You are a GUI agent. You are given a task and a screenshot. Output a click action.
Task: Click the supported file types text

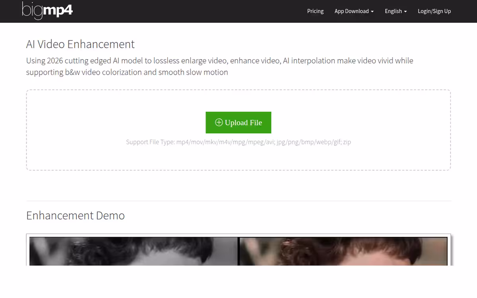point(238,142)
